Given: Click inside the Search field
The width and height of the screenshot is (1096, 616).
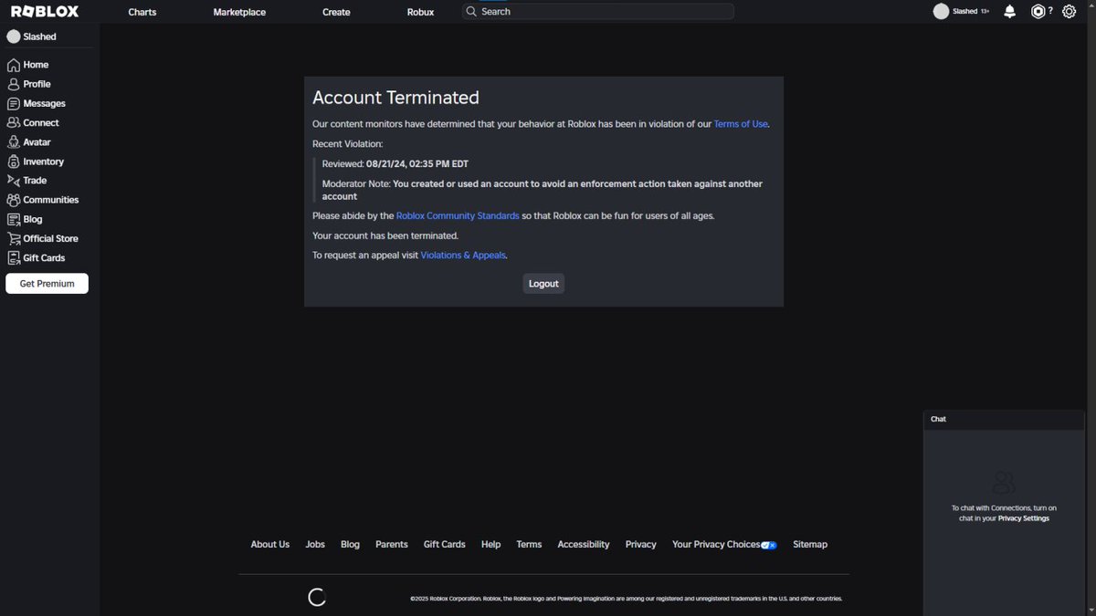Looking at the screenshot, I should pos(598,12).
